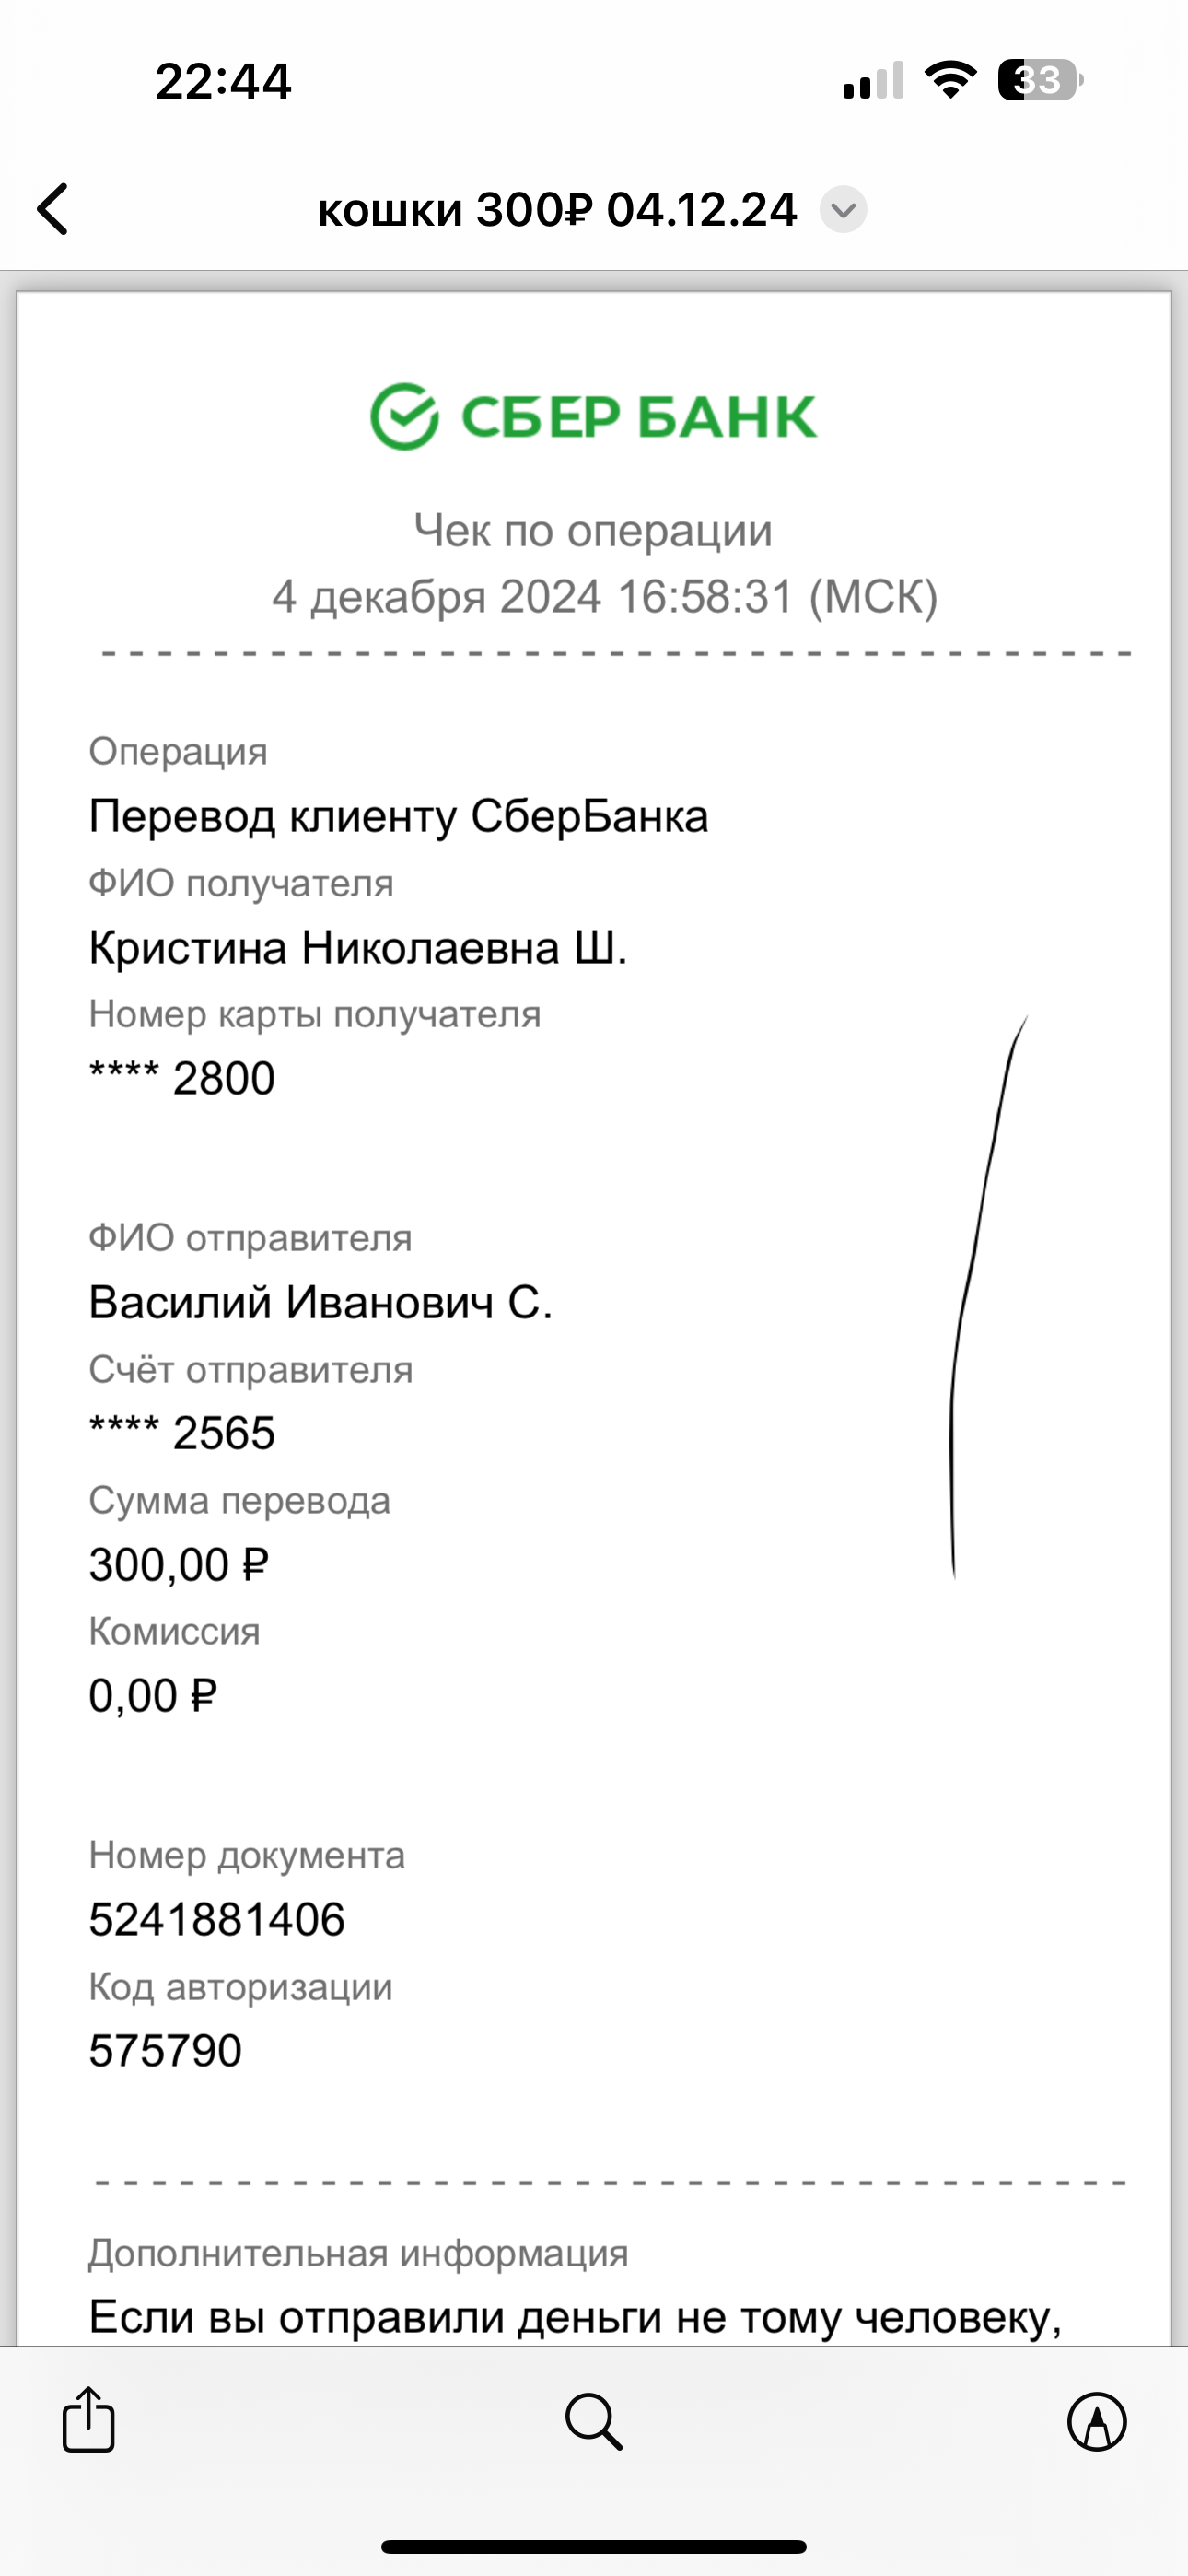Select the recipient name Кристина Николаевна Ш.
Viewport: 1188px width, 2576px height.
click(358, 948)
